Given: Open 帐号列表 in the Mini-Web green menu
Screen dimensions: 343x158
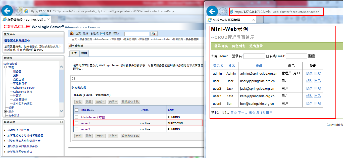Looking at the screenshot, I should [x=221, y=46].
